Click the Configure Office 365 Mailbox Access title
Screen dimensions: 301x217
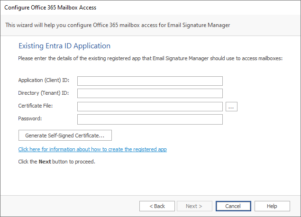click(50, 8)
